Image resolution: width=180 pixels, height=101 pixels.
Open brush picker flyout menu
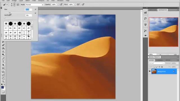click(x=35, y=9)
